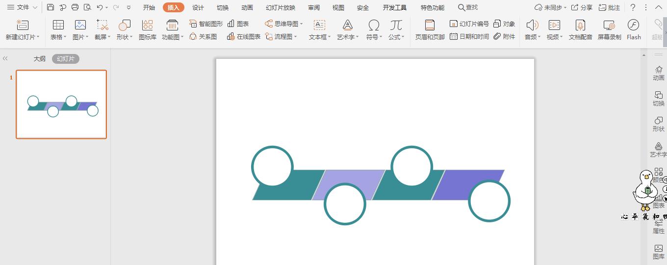Click the Print Preview icon

click(x=87, y=7)
